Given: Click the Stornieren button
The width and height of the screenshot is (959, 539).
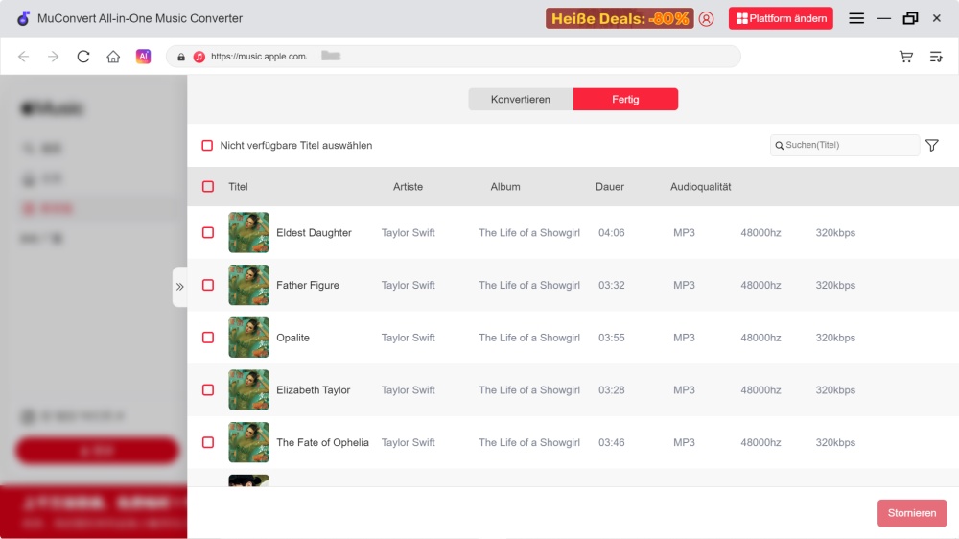Looking at the screenshot, I should coord(912,513).
